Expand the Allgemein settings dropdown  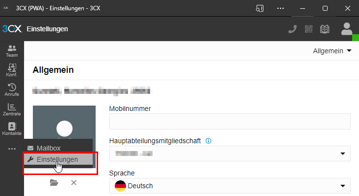point(333,51)
